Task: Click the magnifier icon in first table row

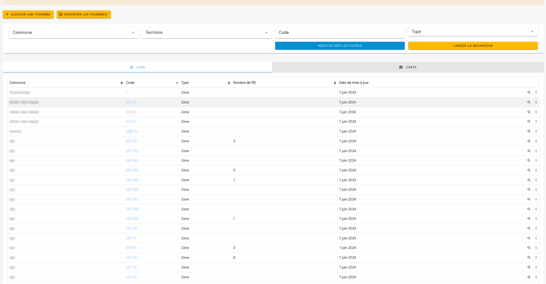Action: pos(529,92)
